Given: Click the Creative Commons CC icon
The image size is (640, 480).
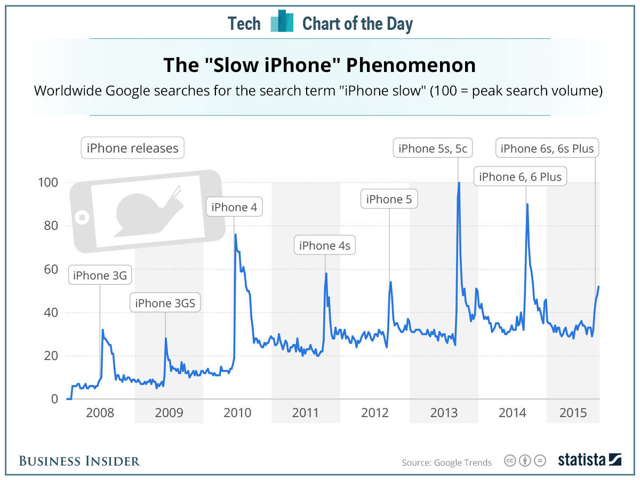Looking at the screenshot, I should [x=510, y=461].
